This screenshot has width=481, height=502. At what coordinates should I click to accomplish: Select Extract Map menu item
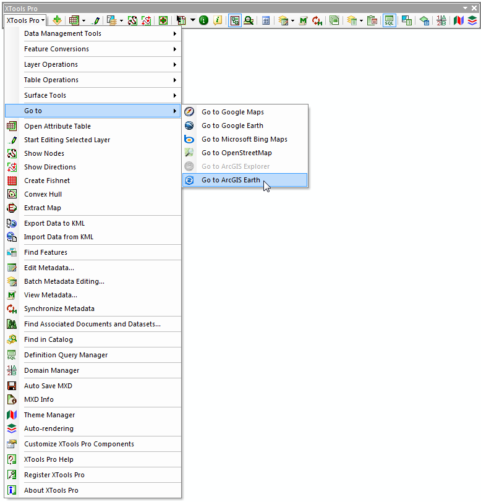point(93,208)
